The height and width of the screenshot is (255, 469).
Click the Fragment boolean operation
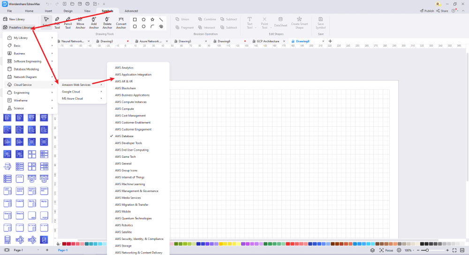[x=184, y=28]
